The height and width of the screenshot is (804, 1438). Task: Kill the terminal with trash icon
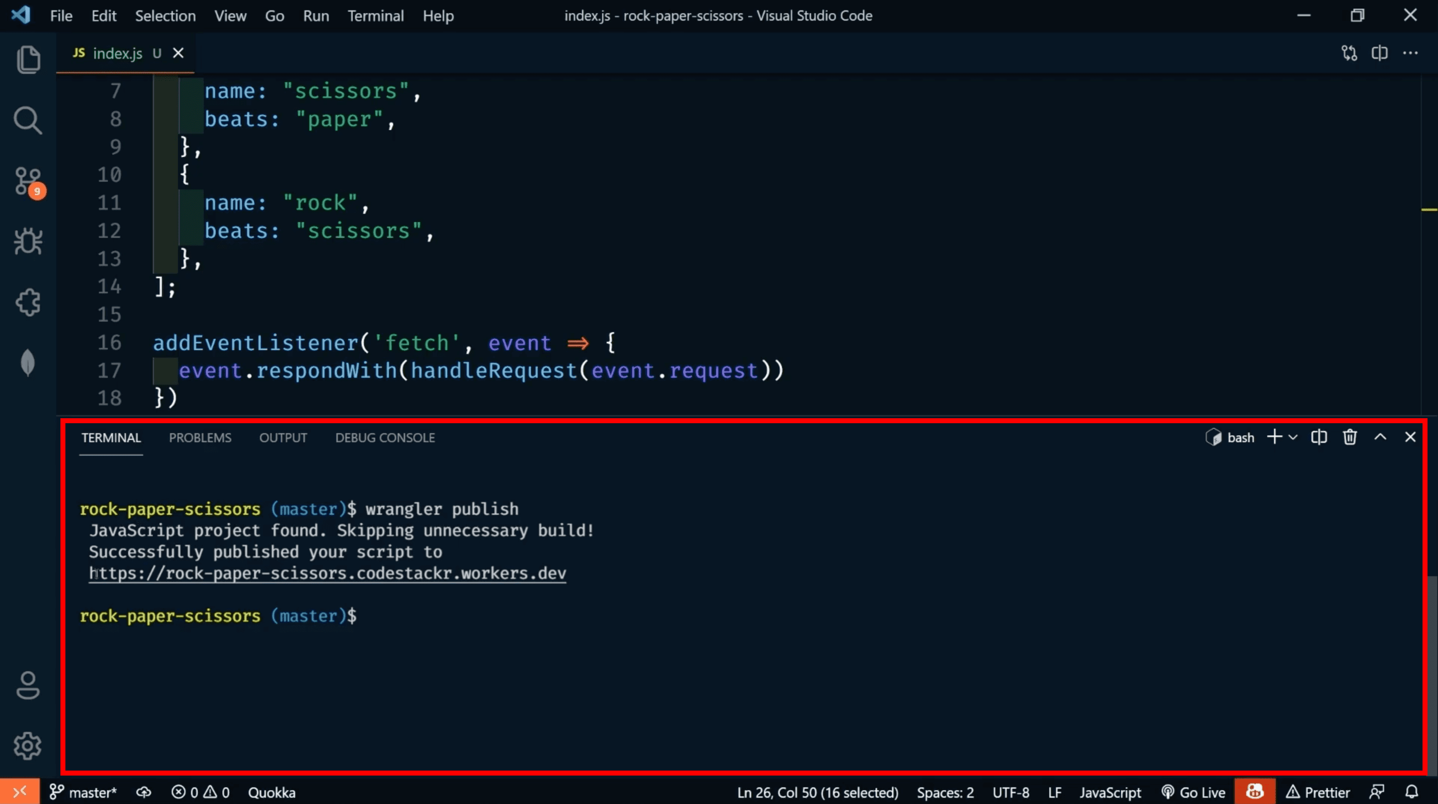1350,437
